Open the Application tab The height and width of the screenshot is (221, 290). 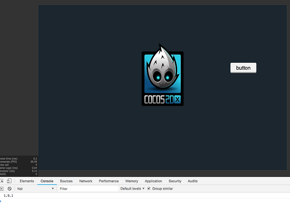click(x=153, y=181)
